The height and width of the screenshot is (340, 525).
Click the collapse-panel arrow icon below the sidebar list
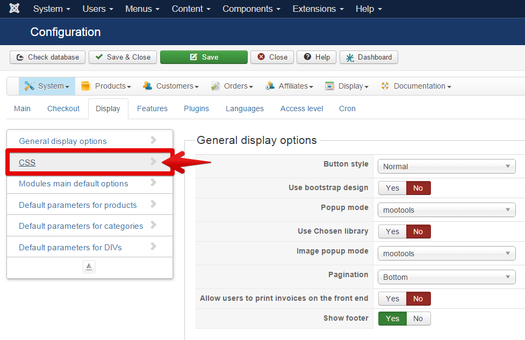tap(89, 267)
